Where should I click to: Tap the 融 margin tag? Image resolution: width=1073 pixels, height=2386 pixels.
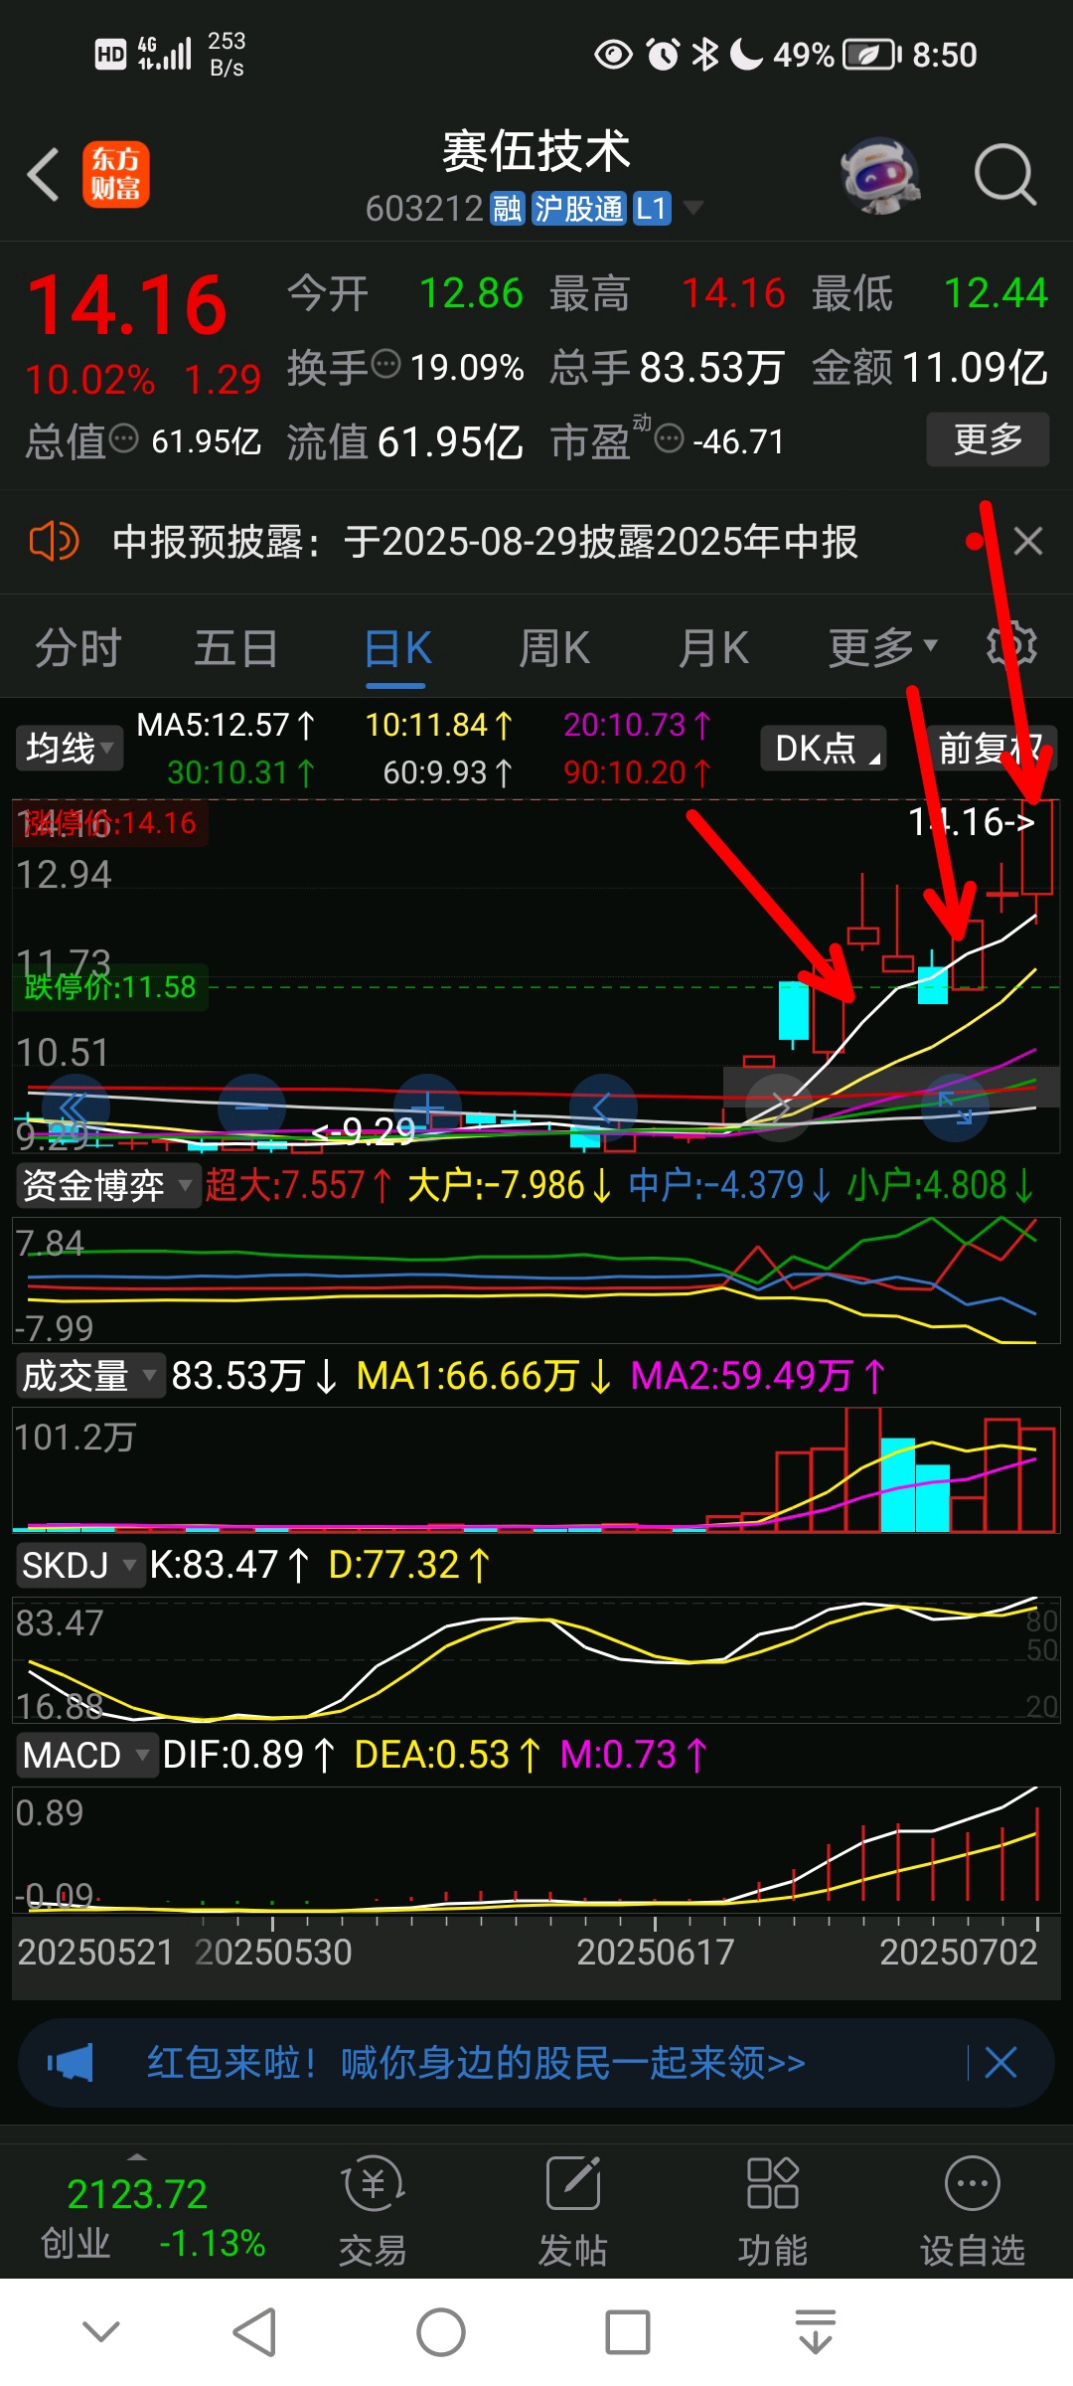(x=508, y=209)
